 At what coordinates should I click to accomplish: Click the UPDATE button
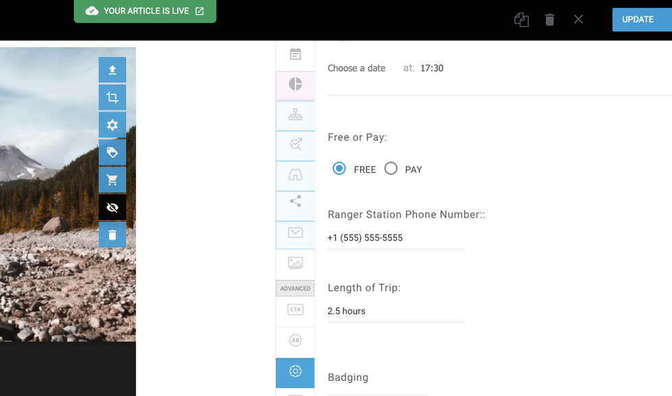point(638,20)
